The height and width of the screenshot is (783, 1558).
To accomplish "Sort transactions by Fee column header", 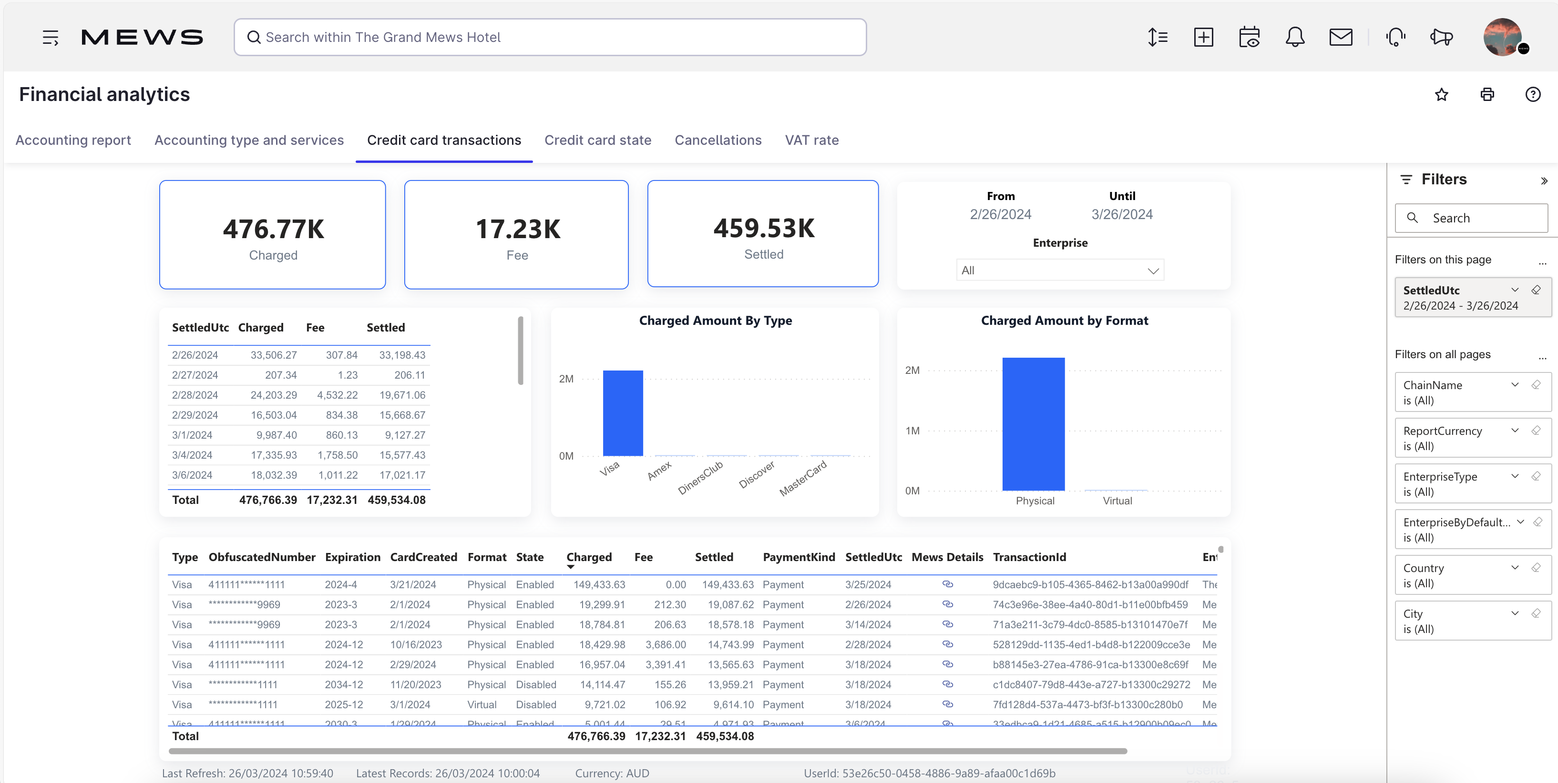I will tap(644, 557).
